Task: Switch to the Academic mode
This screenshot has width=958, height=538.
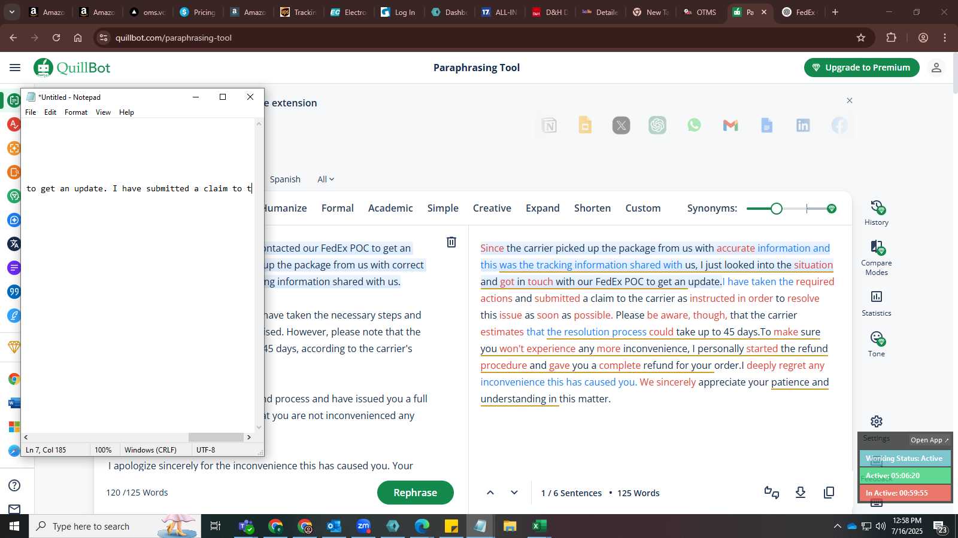Action: click(390, 208)
